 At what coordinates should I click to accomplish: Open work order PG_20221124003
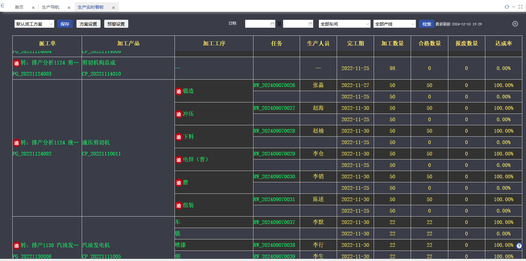pos(32,74)
